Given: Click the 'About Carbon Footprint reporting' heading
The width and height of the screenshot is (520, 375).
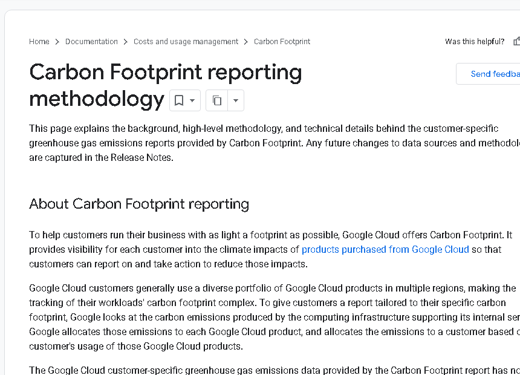Looking at the screenshot, I should point(139,204).
